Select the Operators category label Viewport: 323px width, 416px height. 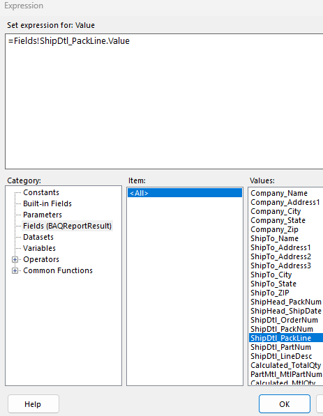pos(41,259)
